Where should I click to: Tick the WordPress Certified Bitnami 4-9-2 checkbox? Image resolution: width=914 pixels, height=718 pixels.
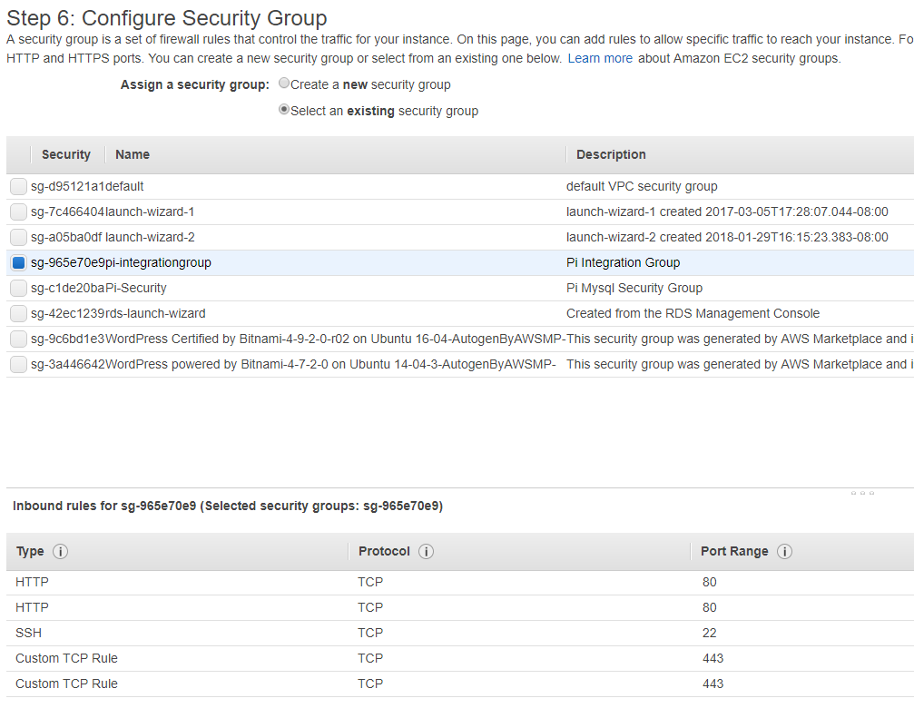click(19, 339)
